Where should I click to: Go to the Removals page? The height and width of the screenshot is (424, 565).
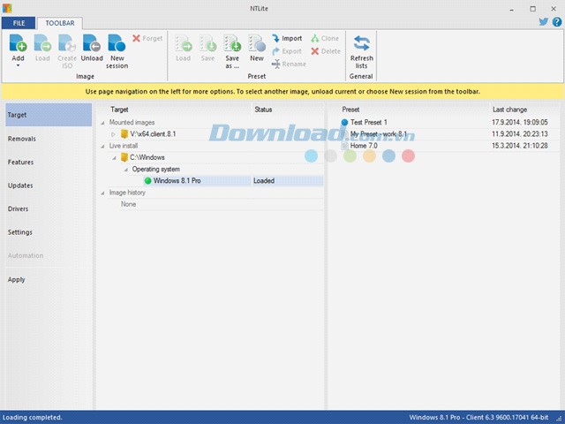[22, 139]
